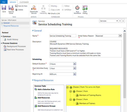Click the Save icon in ribbon
Image resolution: width=127 pixels, height=112 pixels.
coord(4,8)
